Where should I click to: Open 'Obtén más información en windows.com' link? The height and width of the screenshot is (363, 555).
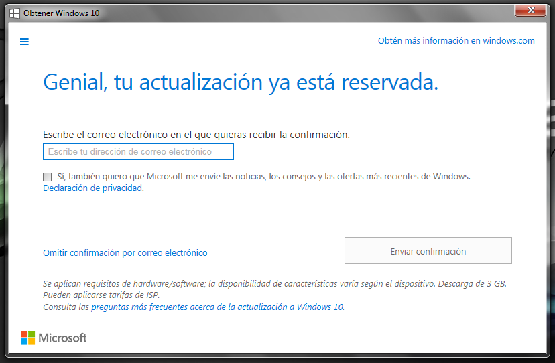click(x=456, y=41)
